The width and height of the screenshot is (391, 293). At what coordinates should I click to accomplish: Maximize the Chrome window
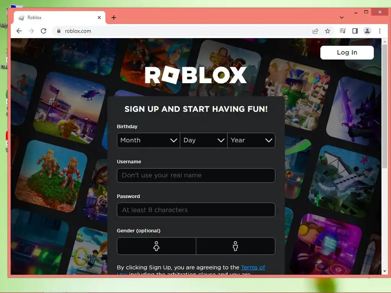pos(366,12)
